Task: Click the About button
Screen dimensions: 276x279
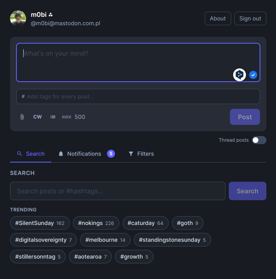Action: (x=218, y=18)
